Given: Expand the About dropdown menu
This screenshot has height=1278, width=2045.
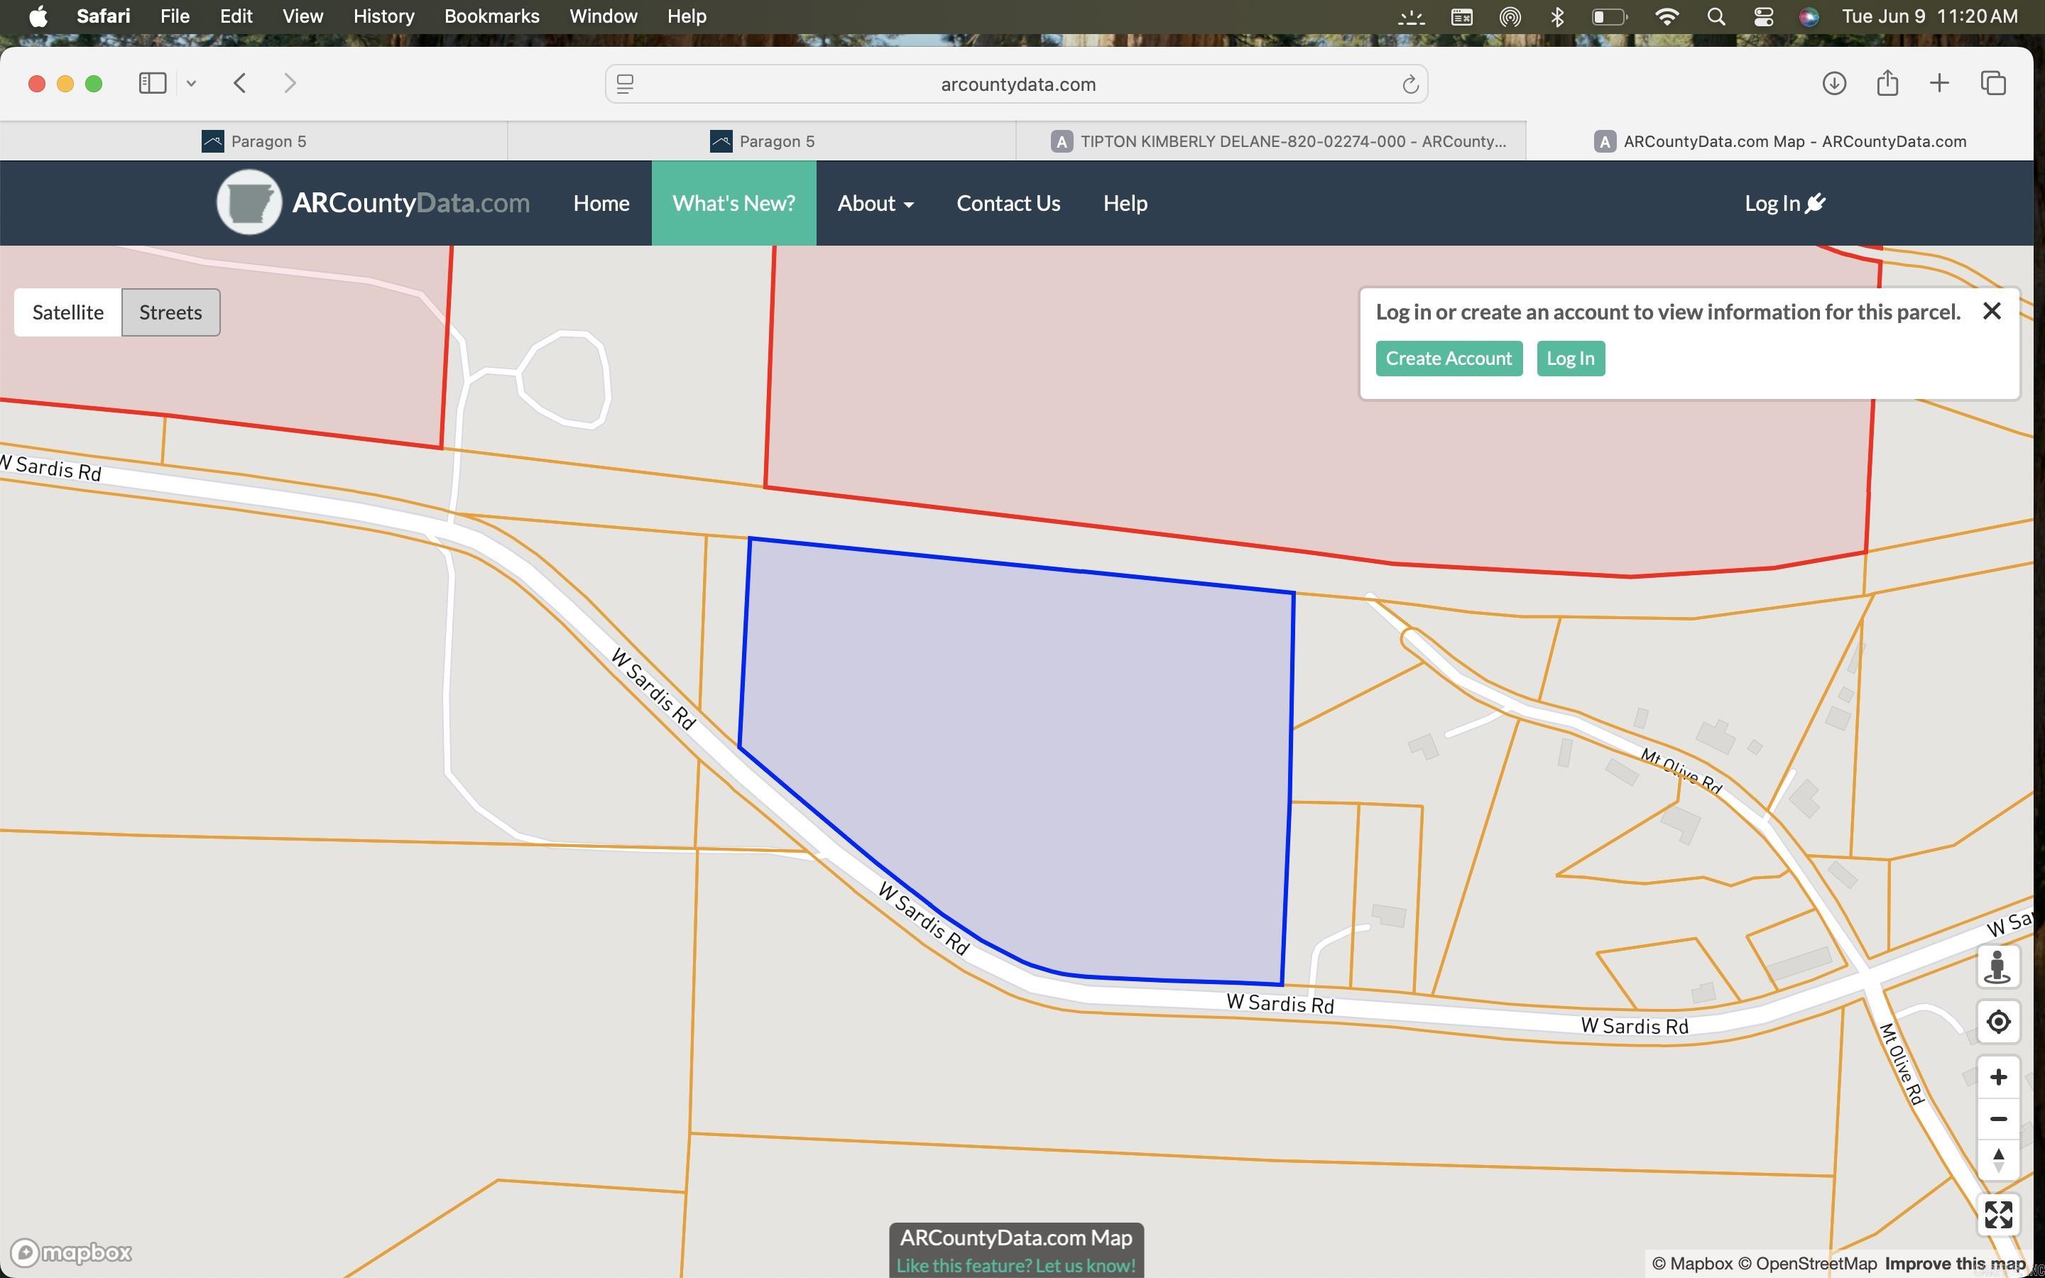Looking at the screenshot, I should pyautogui.click(x=876, y=203).
